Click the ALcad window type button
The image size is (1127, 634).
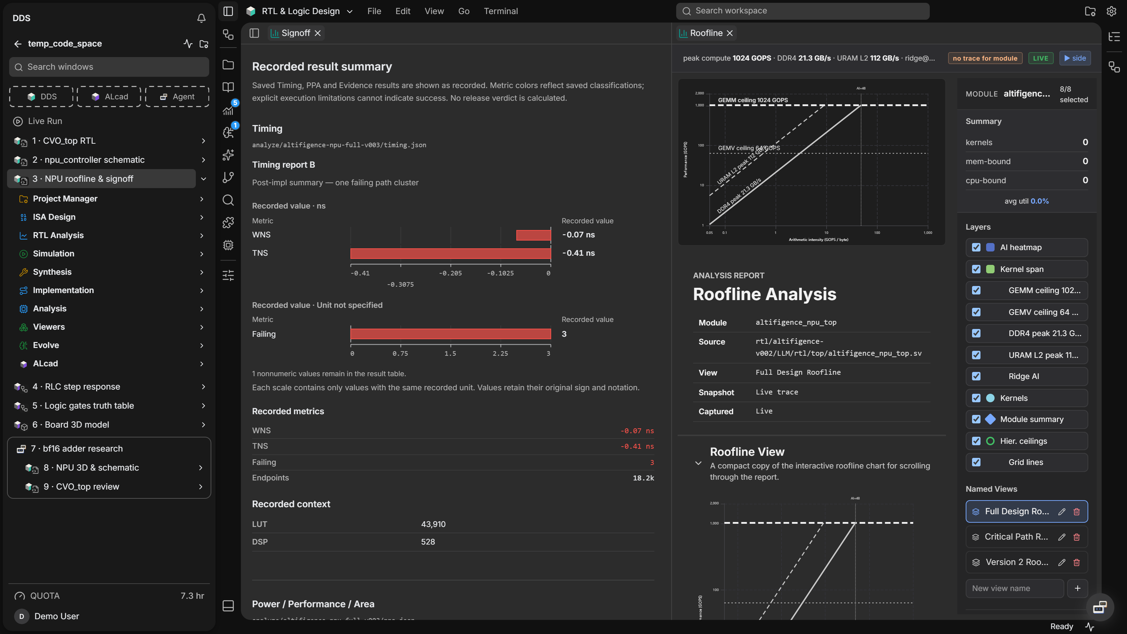(x=110, y=97)
